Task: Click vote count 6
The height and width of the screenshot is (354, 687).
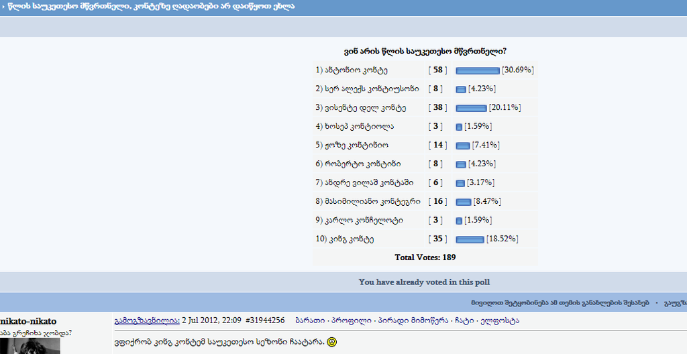Action: (435, 182)
